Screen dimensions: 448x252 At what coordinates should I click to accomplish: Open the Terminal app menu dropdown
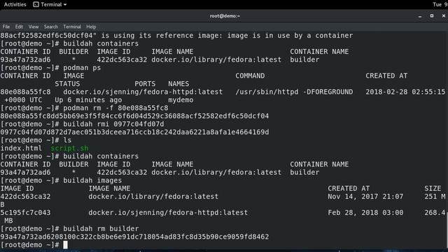point(50,4)
